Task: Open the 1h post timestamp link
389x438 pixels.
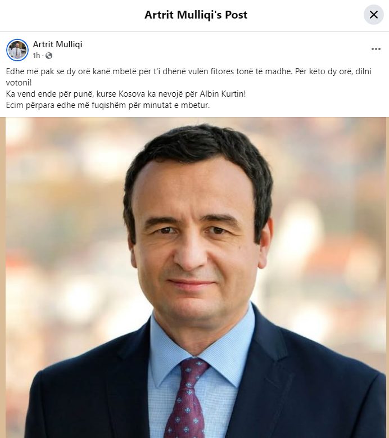Action: [x=37, y=56]
